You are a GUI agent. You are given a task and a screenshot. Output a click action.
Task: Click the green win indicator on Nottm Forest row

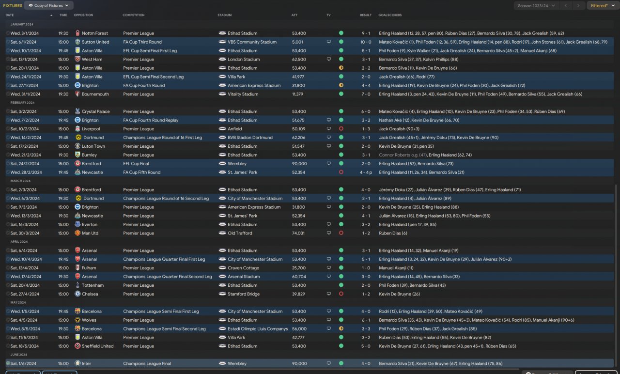point(341,33)
